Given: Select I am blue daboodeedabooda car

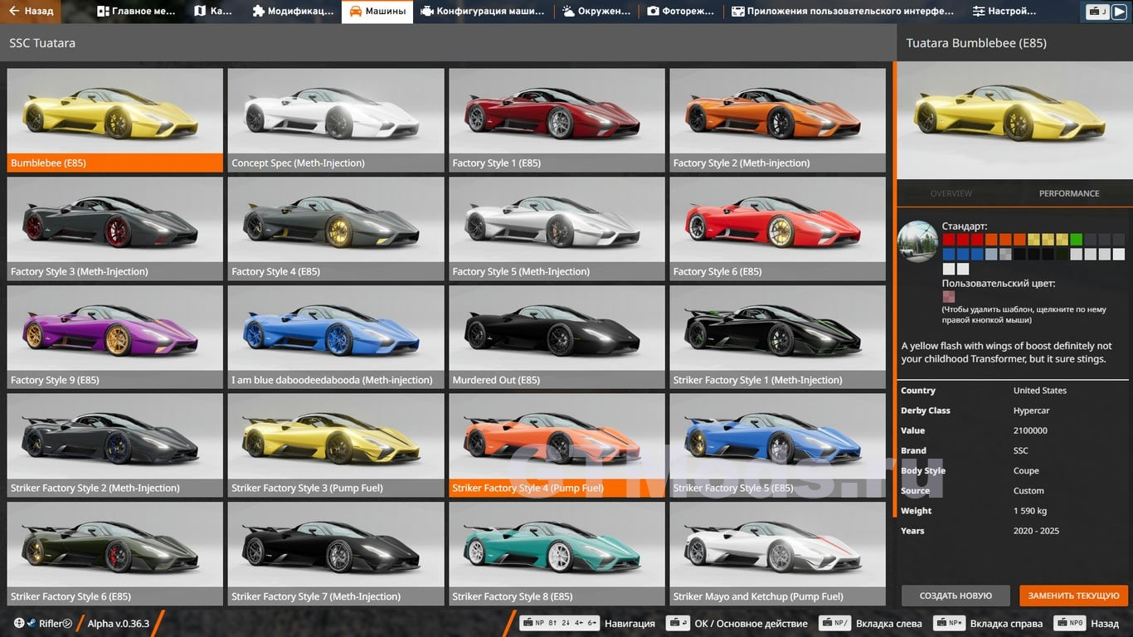Looking at the screenshot, I should (x=336, y=337).
